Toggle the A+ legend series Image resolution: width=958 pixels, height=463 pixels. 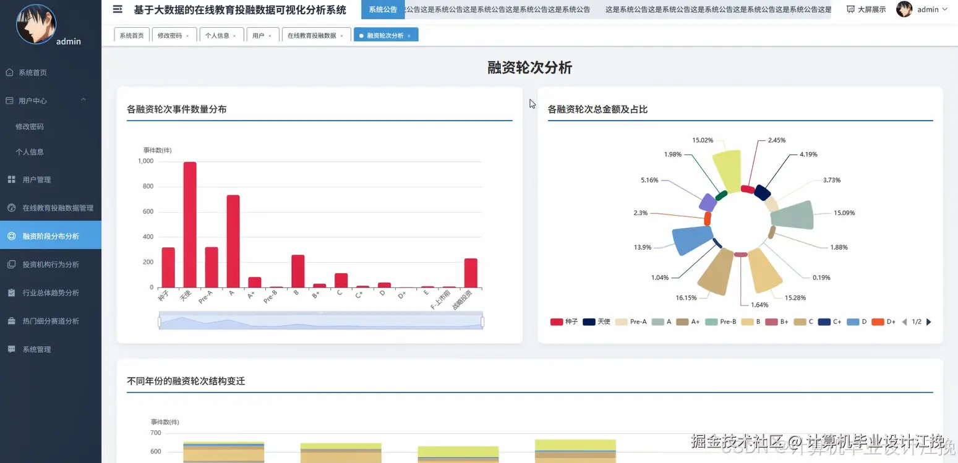click(x=688, y=322)
